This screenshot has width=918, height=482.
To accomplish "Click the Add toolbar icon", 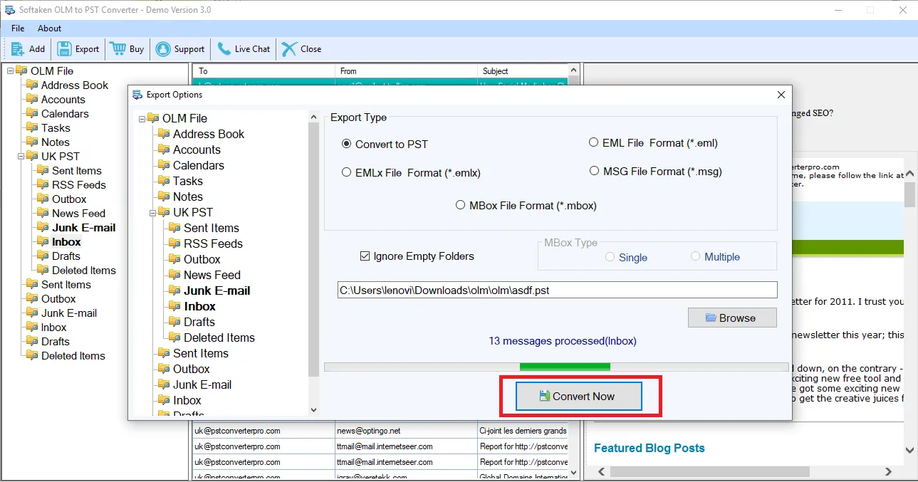I will point(18,49).
